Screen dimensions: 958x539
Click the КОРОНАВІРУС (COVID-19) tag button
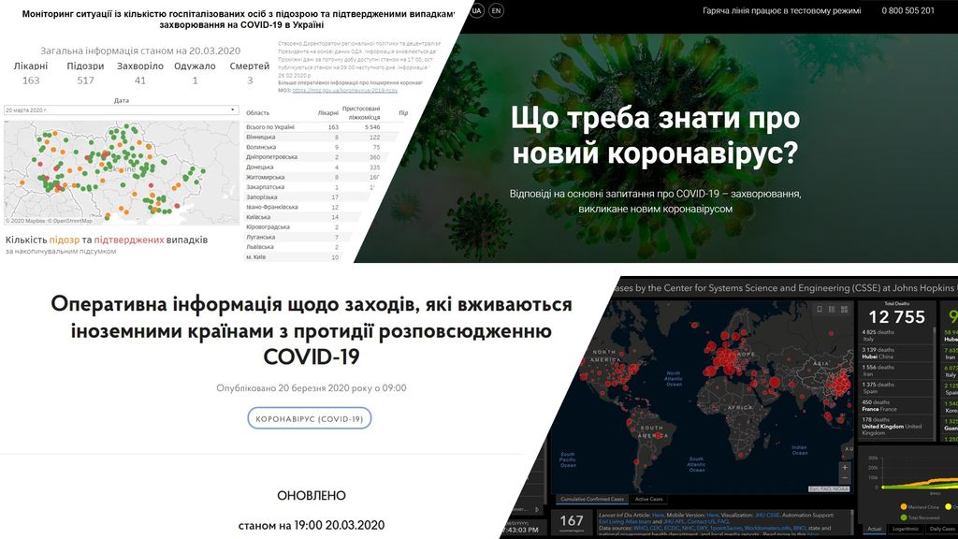click(x=309, y=418)
